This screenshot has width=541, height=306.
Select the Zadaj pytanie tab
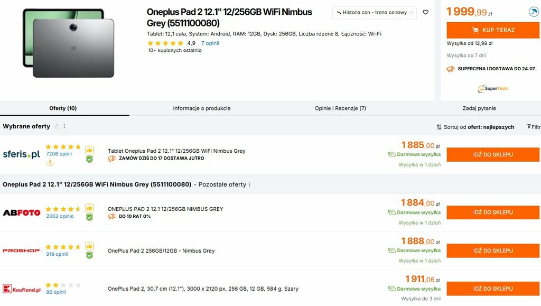pyautogui.click(x=479, y=108)
